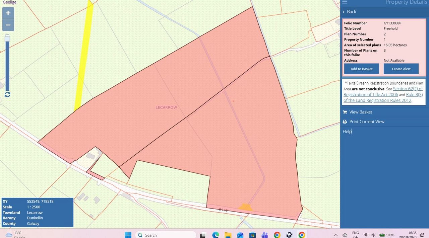The height and width of the screenshot is (238, 429).
Task: Open the Task View icon on the taskbar
Action: click(x=203, y=235)
